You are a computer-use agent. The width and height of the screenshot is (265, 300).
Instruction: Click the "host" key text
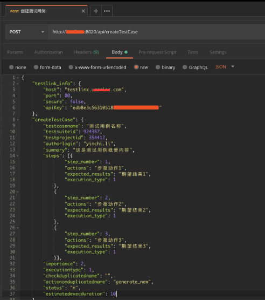click(51, 90)
